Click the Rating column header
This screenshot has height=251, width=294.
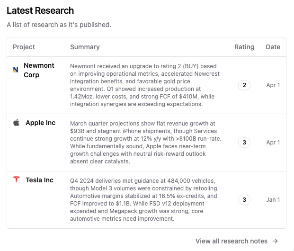(x=244, y=47)
